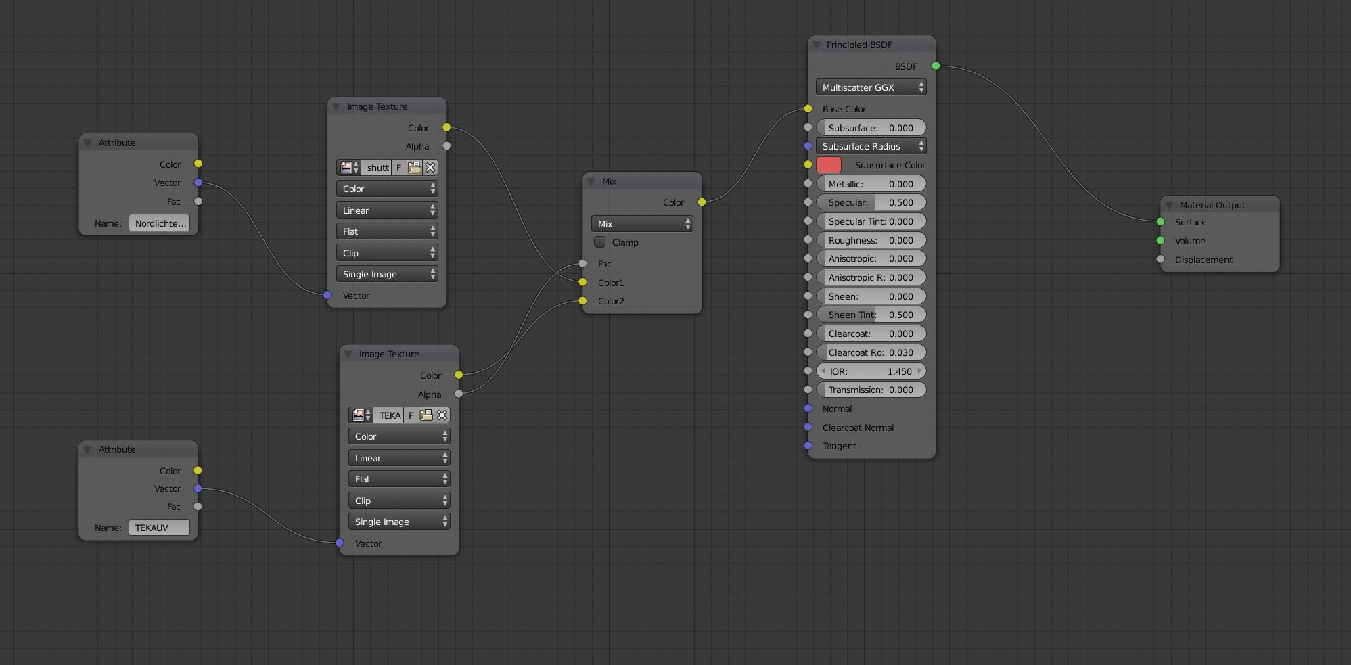The width and height of the screenshot is (1351, 665).
Task: Open Linear interpolation dropdown in TEKA node
Action: pyautogui.click(x=399, y=458)
